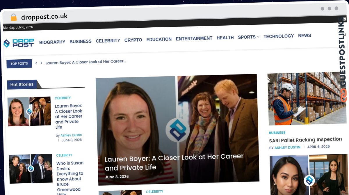
Task: Open SARI Pallet Racking Inspection article
Action: (x=305, y=140)
